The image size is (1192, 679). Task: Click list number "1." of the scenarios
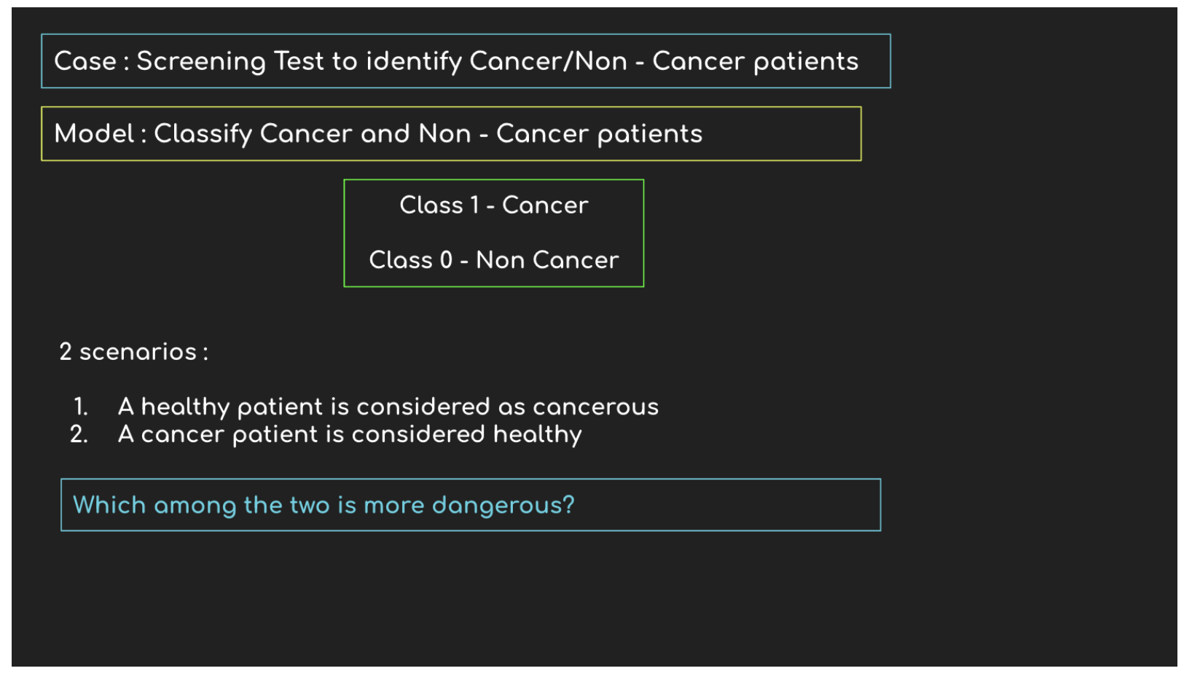tap(80, 407)
